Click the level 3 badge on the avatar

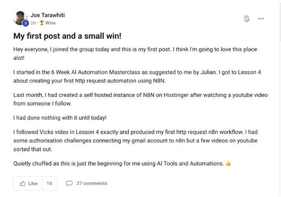point(26,23)
